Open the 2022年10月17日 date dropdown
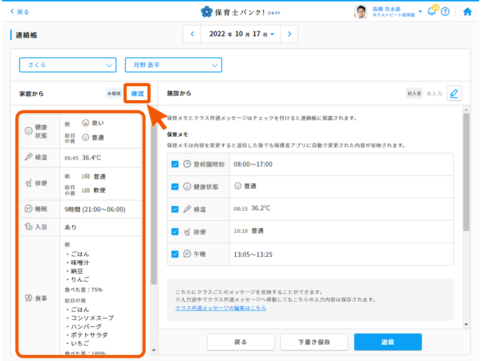The image size is (481, 361). (x=240, y=34)
